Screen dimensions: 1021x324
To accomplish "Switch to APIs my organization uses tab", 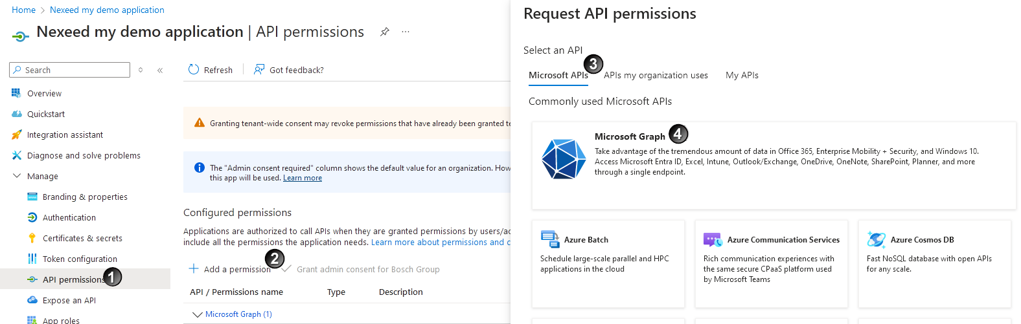I will click(x=656, y=75).
